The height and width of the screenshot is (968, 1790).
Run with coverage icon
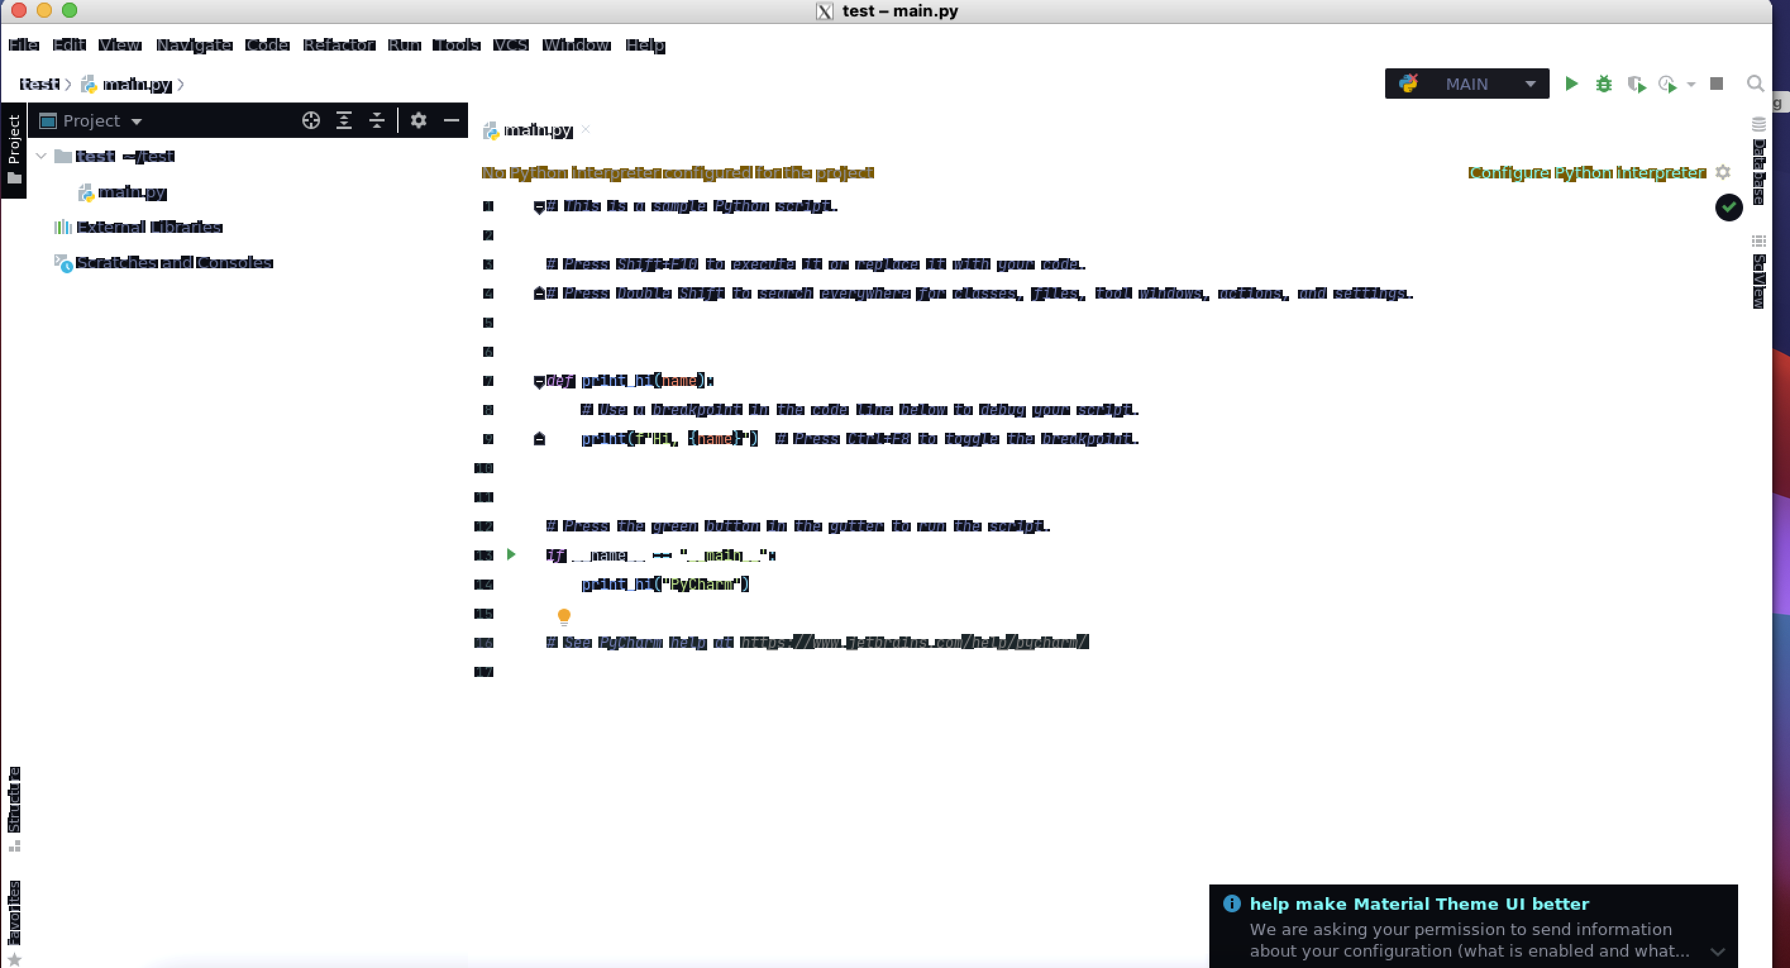coord(1636,85)
